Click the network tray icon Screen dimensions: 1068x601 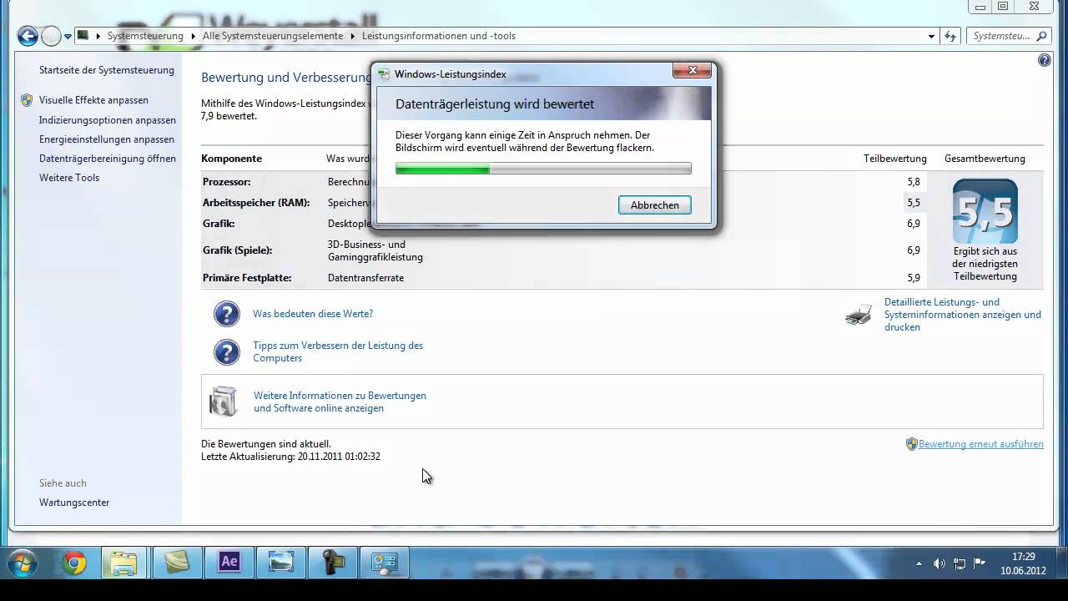coord(960,563)
